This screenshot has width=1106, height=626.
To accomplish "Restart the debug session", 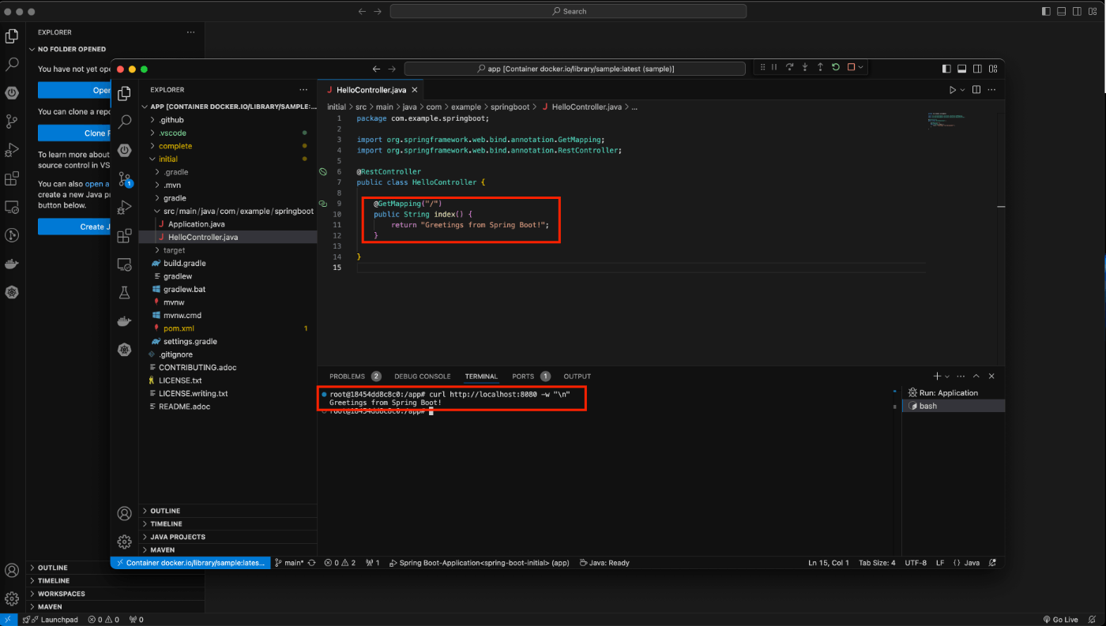I will [836, 68].
